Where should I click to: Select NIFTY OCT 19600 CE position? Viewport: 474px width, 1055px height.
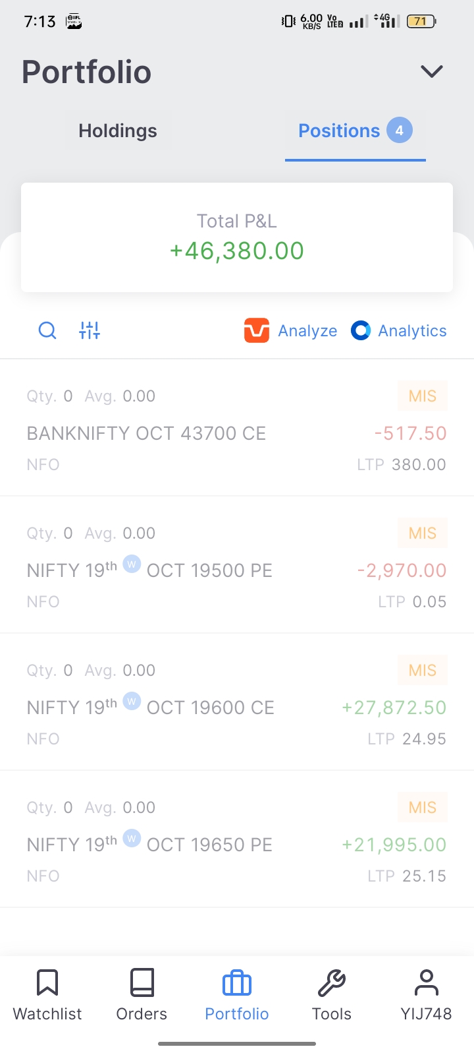coord(151,708)
